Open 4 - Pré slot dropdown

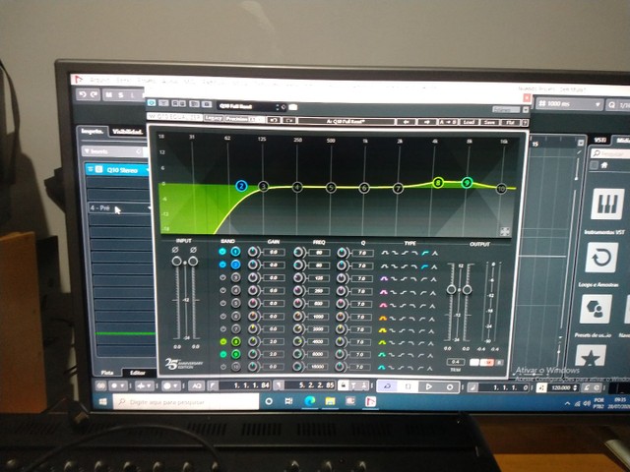tap(150, 207)
